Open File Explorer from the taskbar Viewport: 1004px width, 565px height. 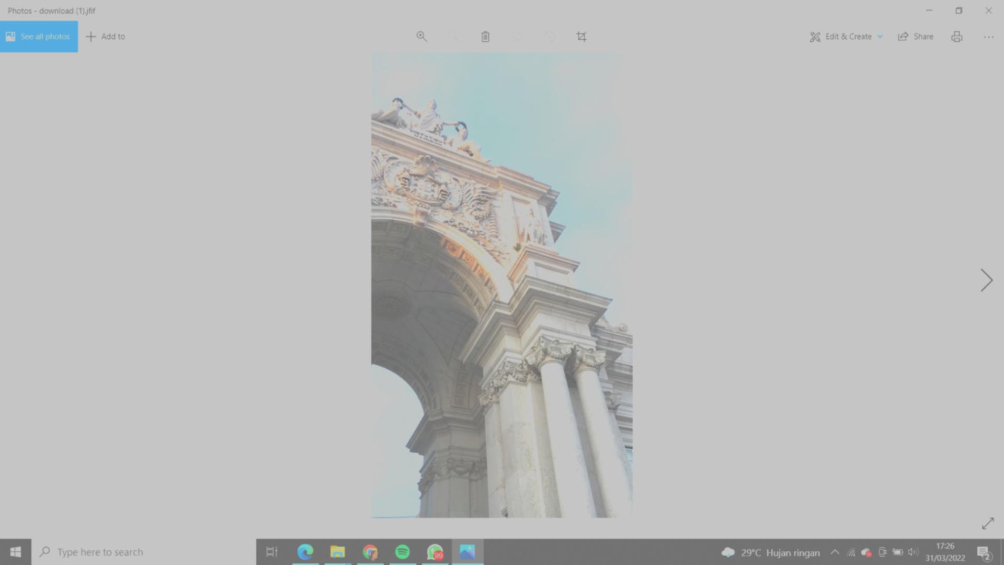(338, 552)
